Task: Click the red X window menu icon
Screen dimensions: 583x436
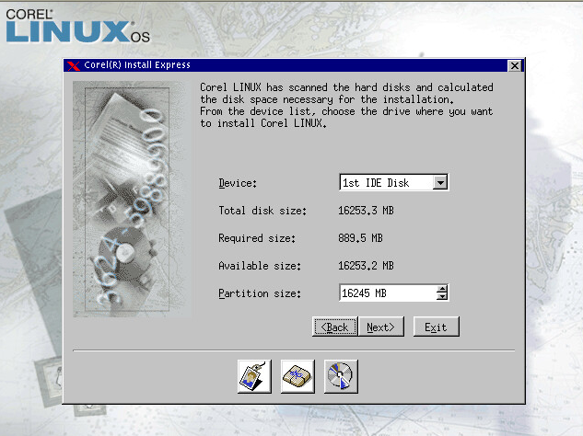Action: 74,65
